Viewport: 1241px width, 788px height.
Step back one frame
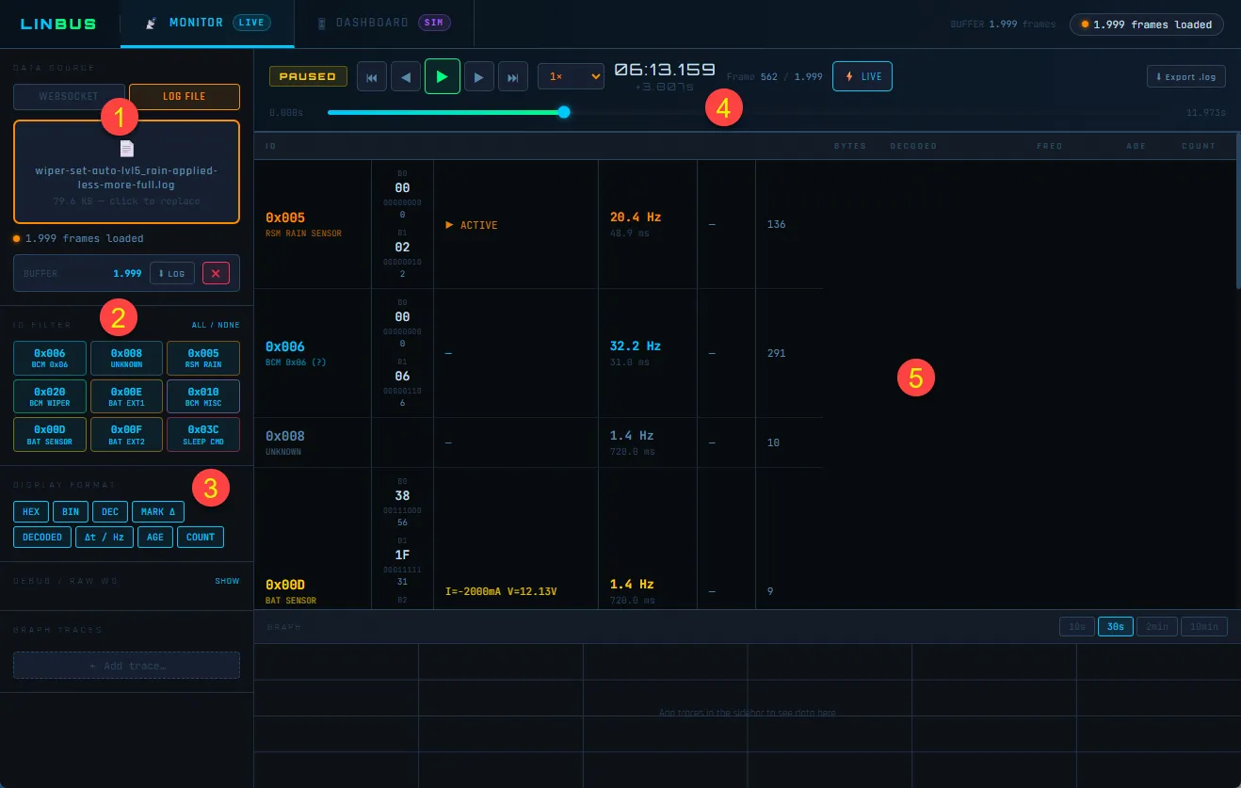tap(406, 77)
